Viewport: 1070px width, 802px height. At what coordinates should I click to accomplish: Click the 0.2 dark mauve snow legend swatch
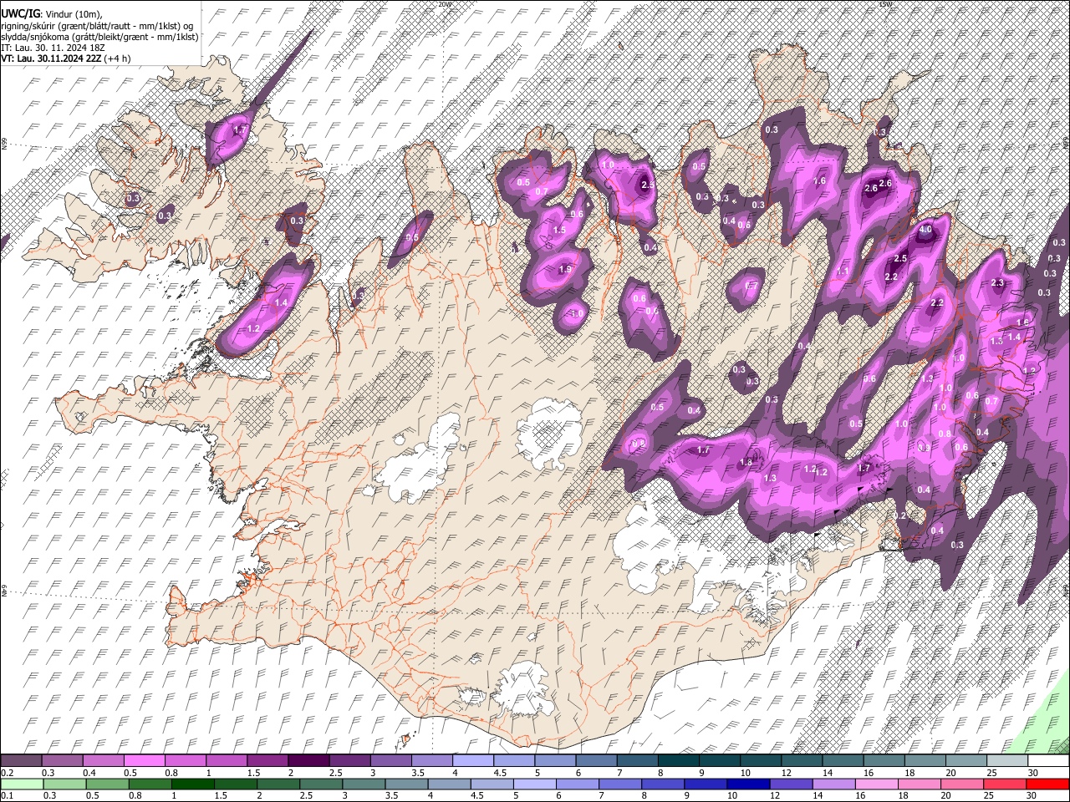(x=21, y=761)
